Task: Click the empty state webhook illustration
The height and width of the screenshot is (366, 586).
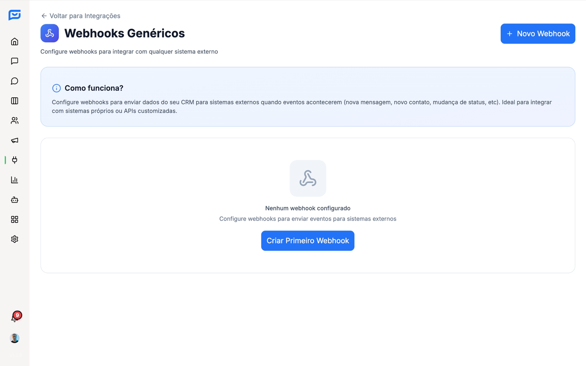Action: [308, 179]
